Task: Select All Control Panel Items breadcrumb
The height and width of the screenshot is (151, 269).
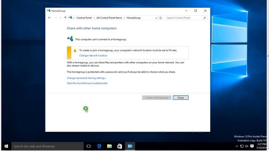Action: [x=109, y=18]
